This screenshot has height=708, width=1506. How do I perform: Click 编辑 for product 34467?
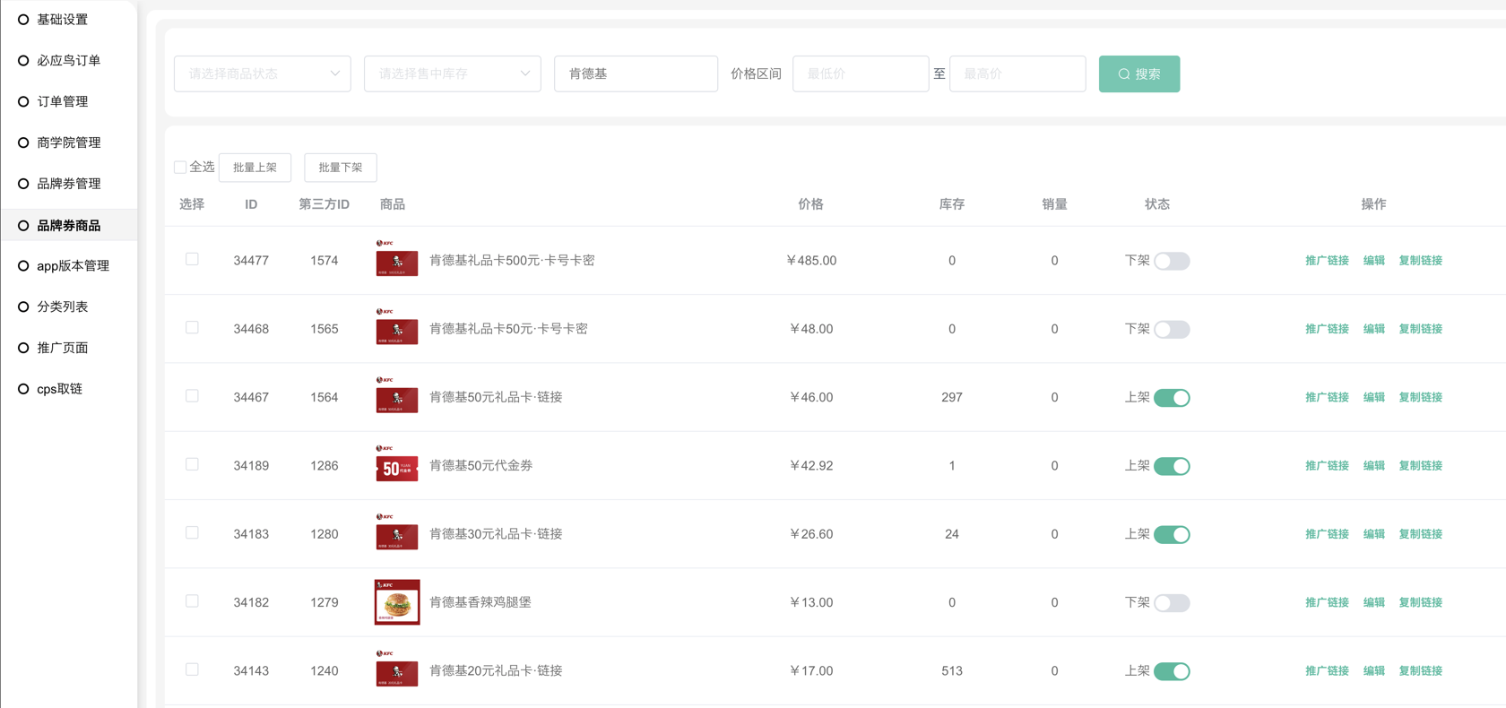1374,397
